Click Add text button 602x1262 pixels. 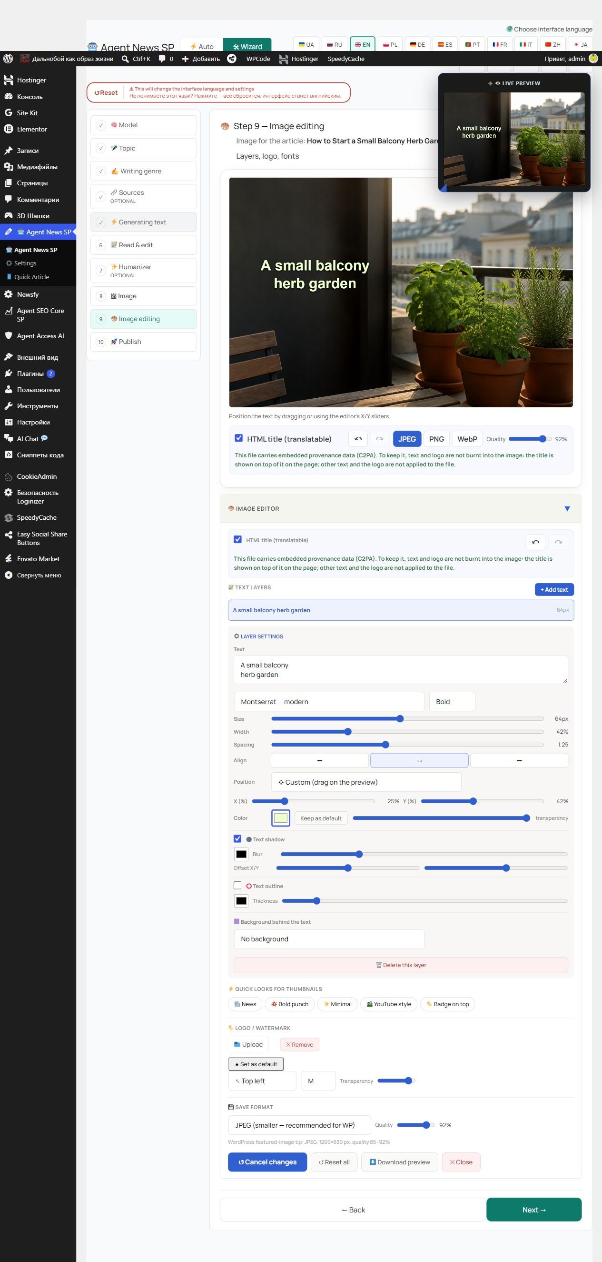click(554, 589)
